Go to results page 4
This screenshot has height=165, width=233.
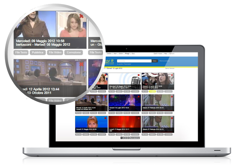tap(128, 138)
